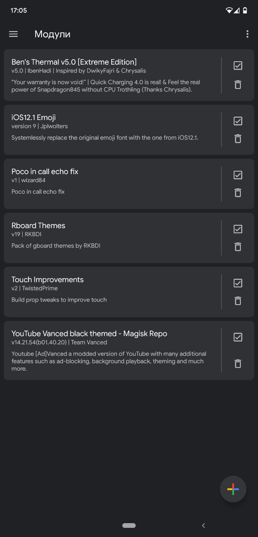
Task: Delete the Rboard Themes module
Action: pyautogui.click(x=238, y=247)
